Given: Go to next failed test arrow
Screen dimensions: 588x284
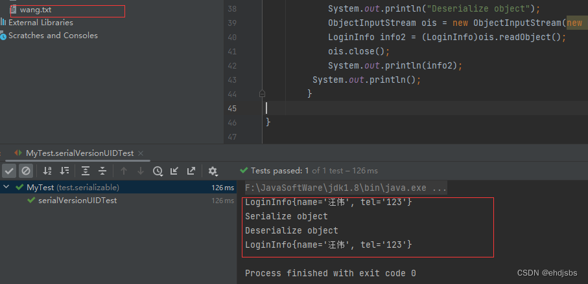Looking at the screenshot, I should [x=141, y=171].
